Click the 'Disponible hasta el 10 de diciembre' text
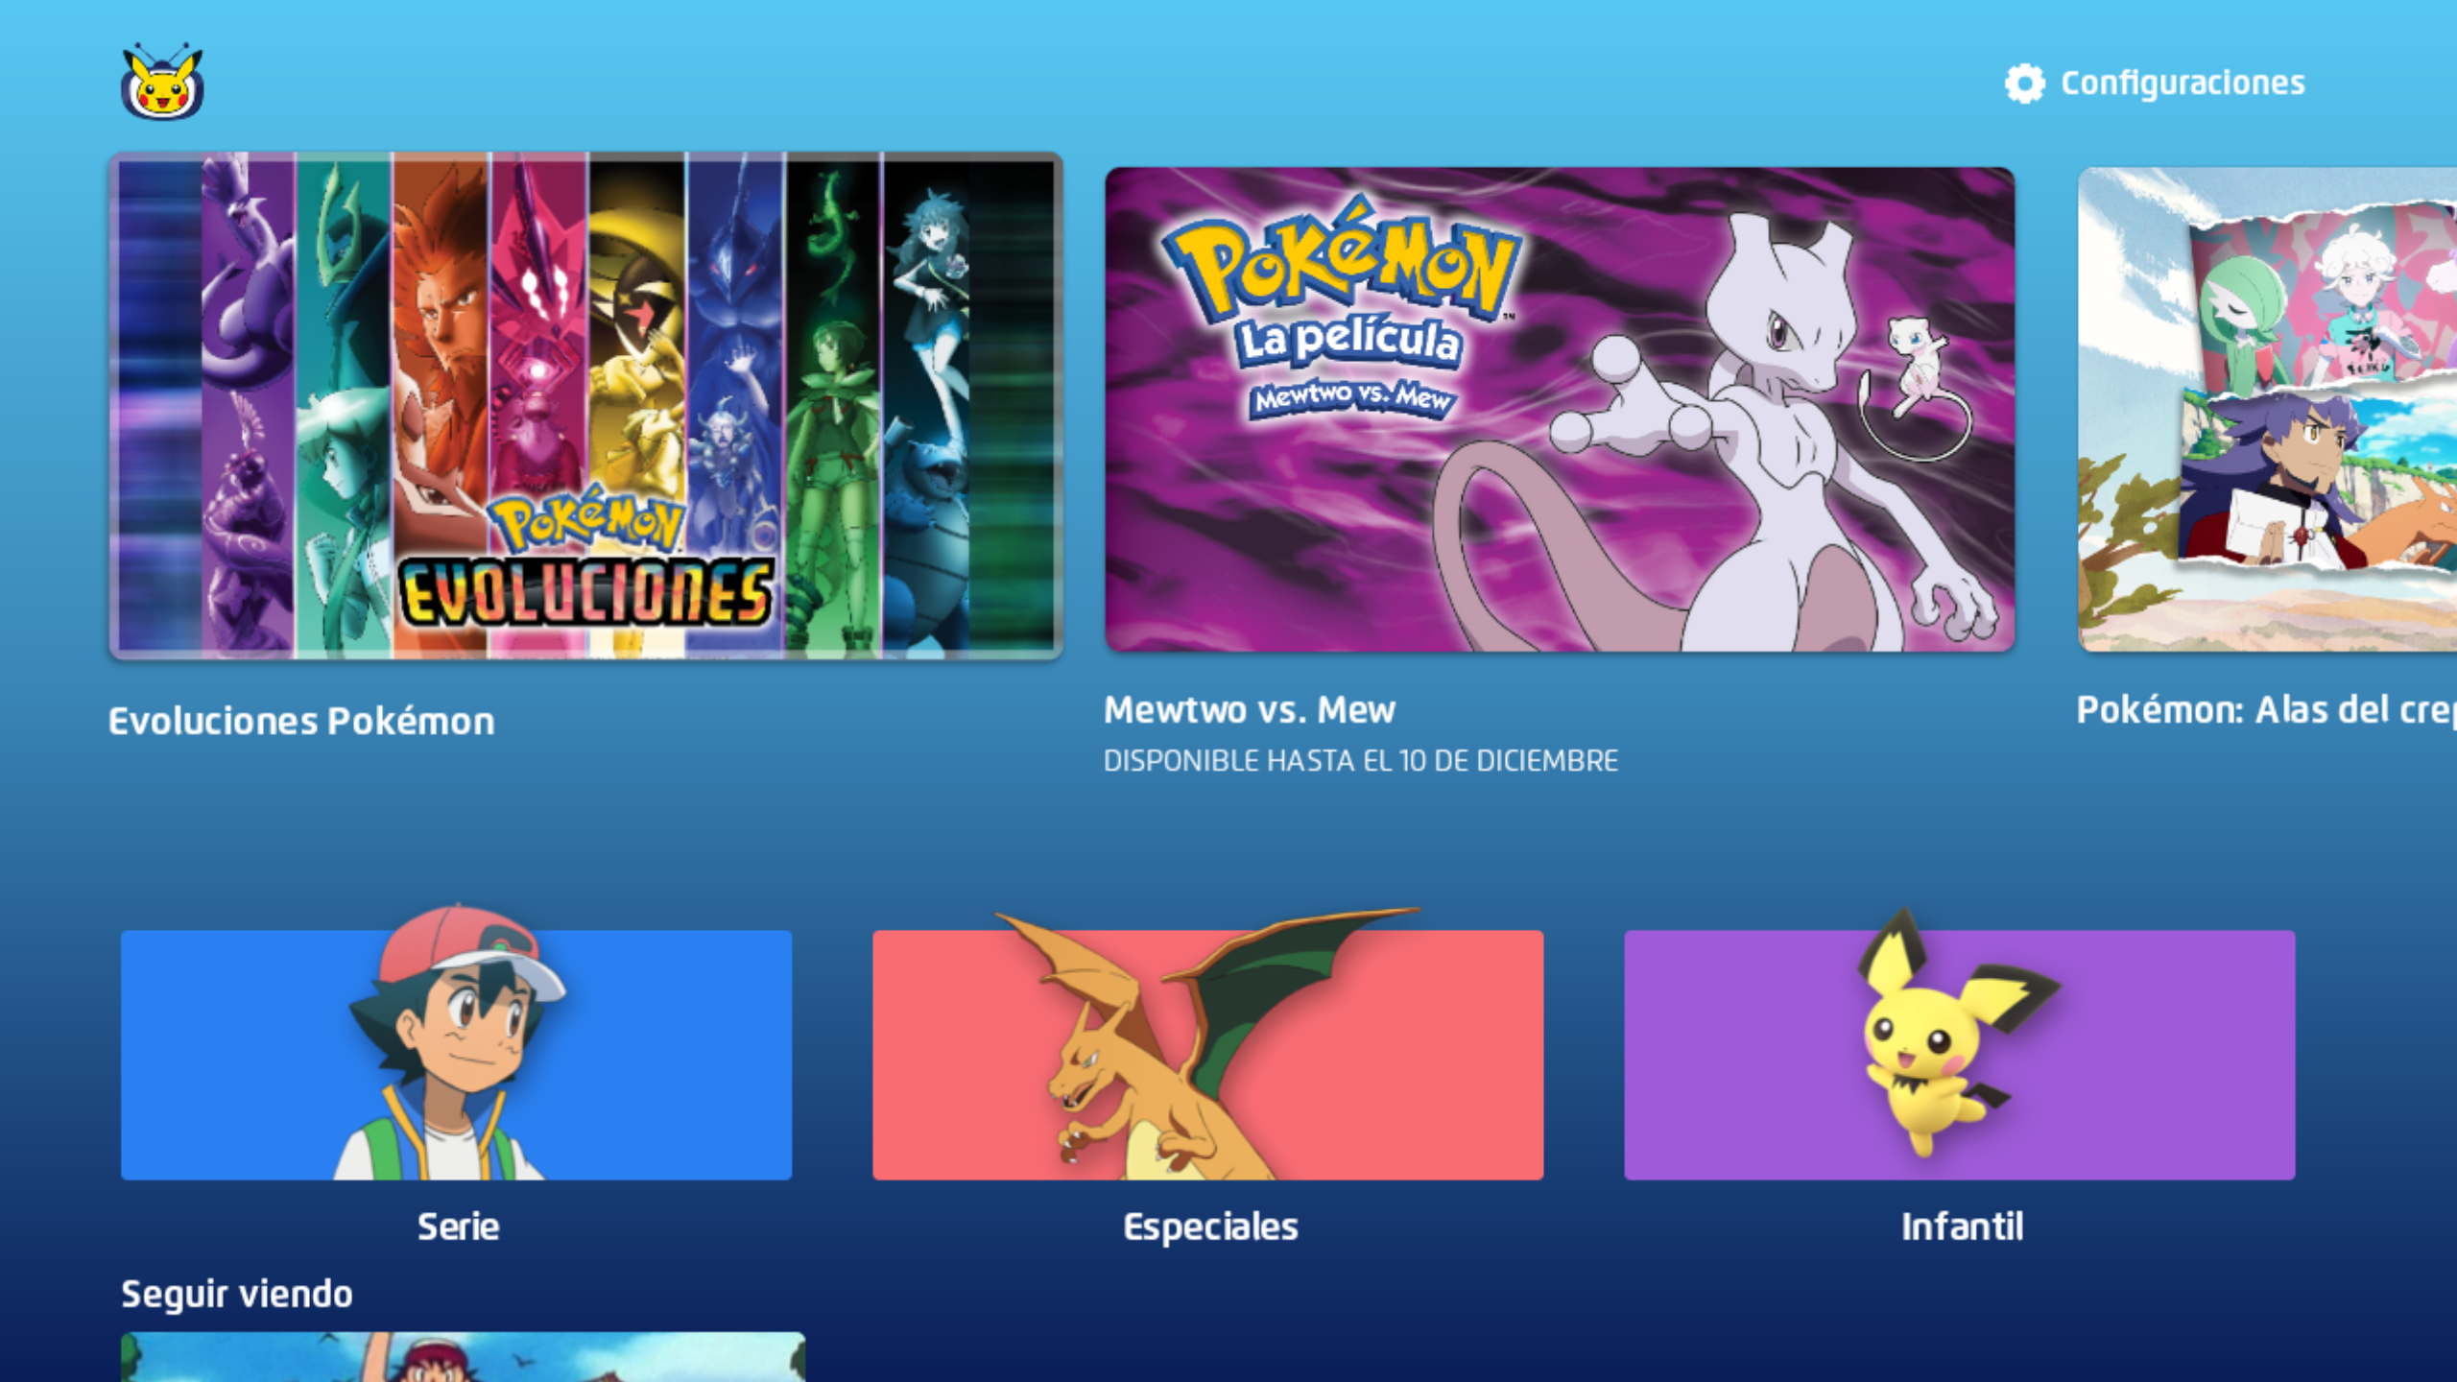This screenshot has width=2457, height=1382. (1360, 761)
